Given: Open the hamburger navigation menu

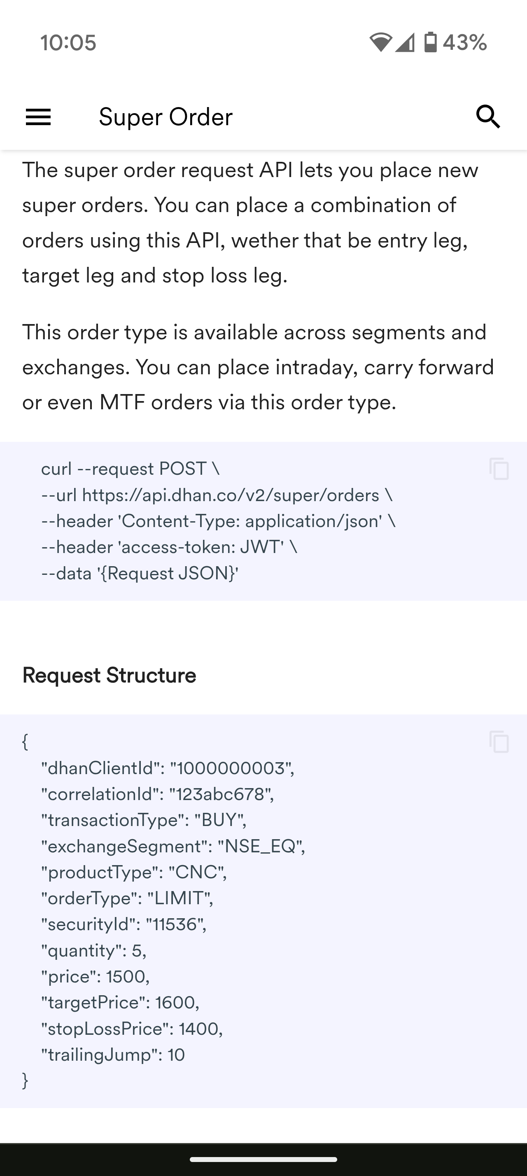Looking at the screenshot, I should (38, 117).
